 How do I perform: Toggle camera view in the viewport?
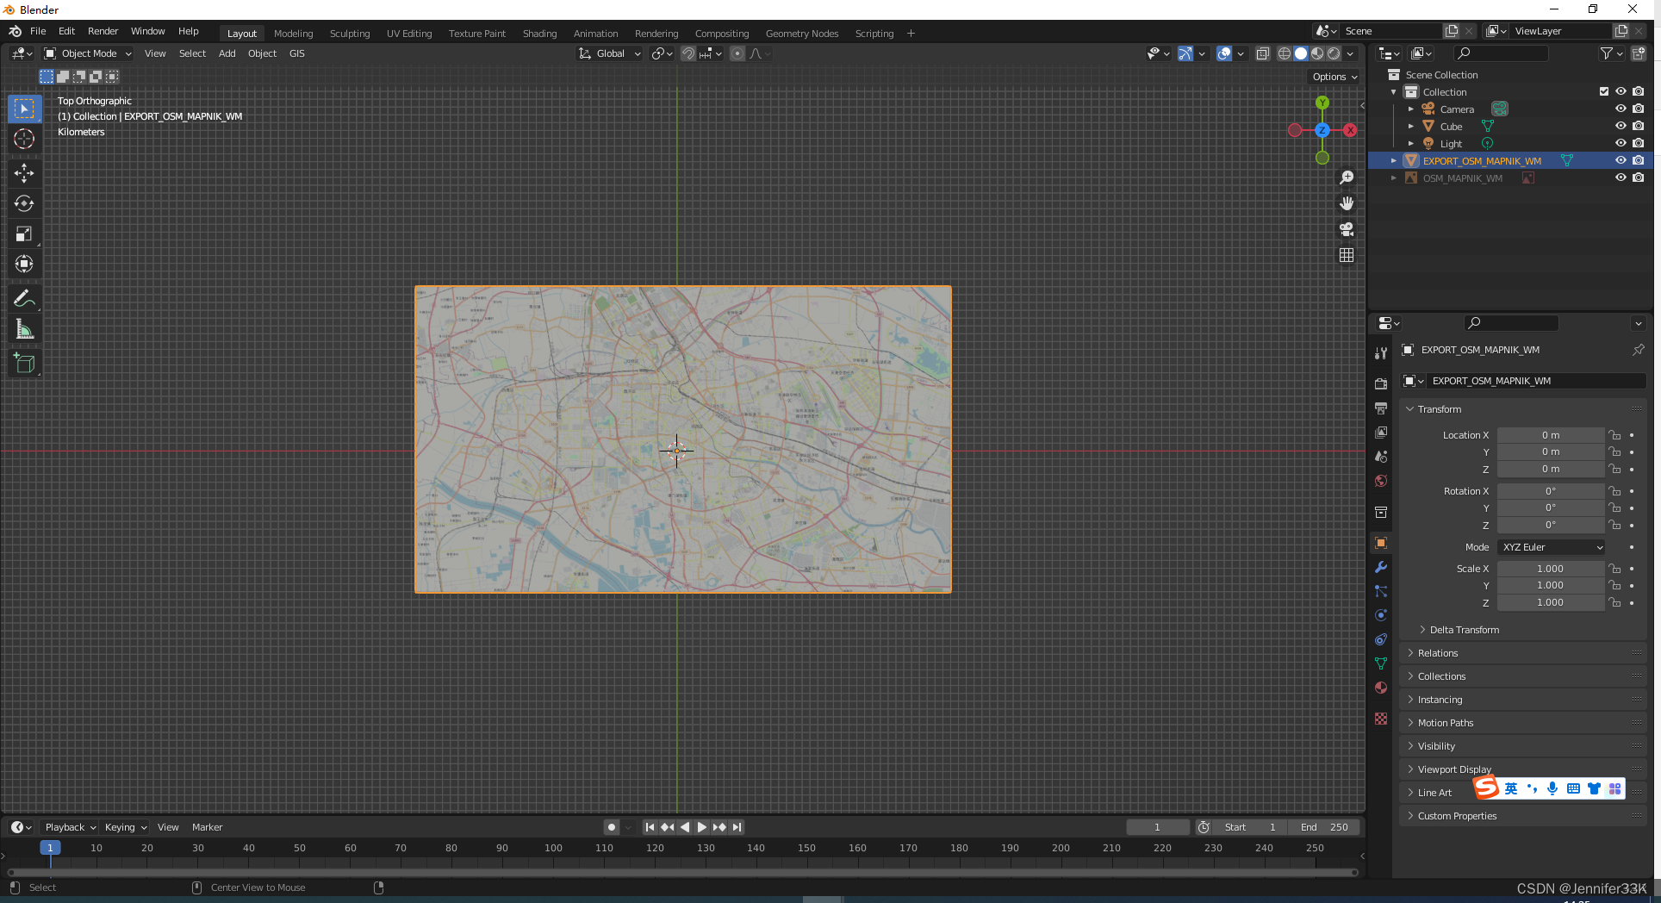point(1347,229)
